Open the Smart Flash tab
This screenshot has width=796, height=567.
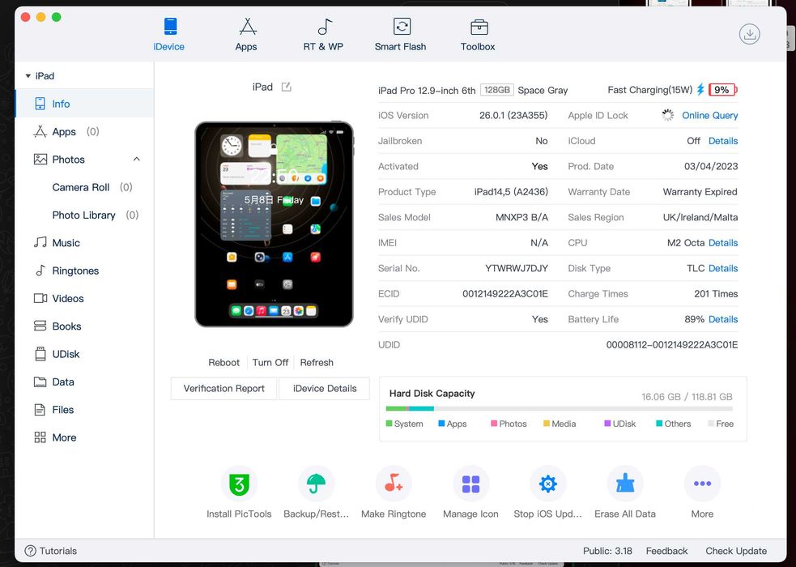coord(401,35)
